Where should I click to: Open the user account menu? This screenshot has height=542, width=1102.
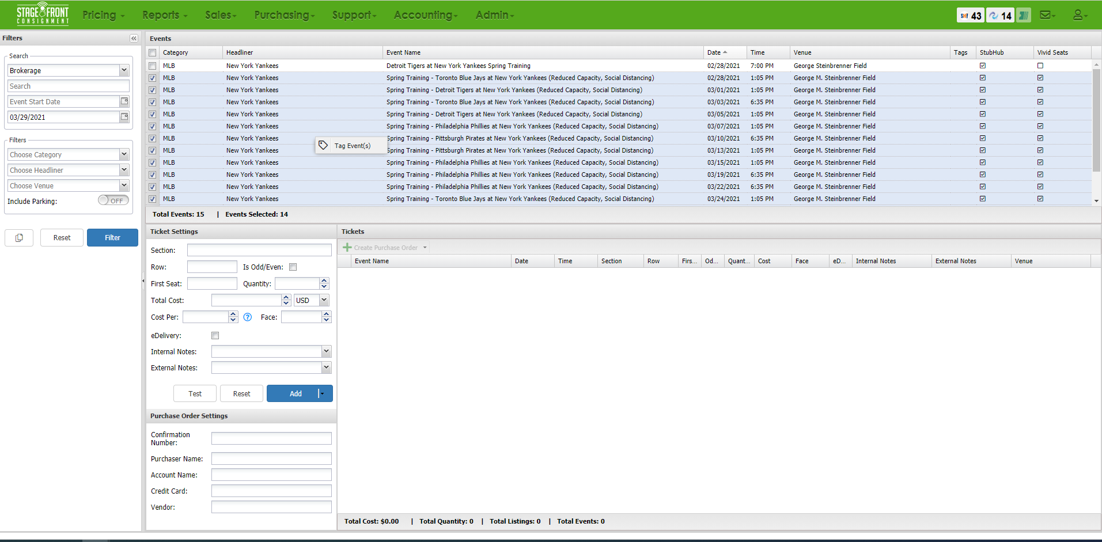point(1080,15)
